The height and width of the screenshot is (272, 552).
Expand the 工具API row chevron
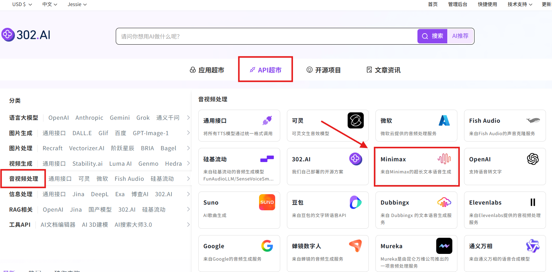188,224
